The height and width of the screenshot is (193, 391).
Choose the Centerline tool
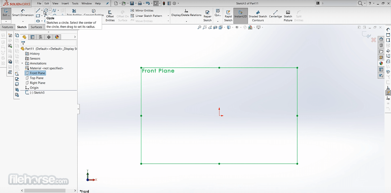point(275,14)
